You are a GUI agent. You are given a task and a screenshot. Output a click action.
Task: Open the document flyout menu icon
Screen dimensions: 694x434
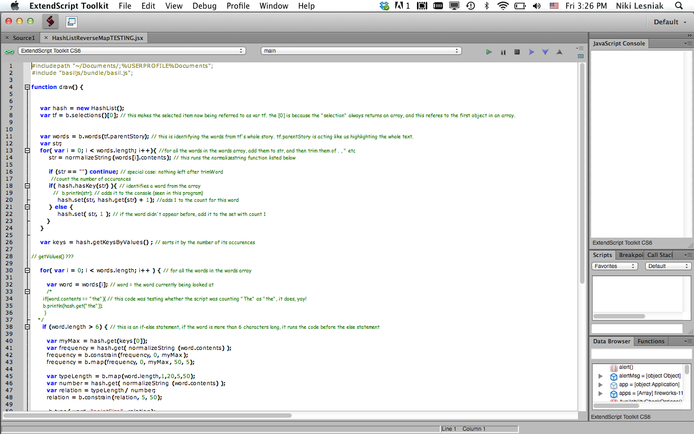click(x=580, y=48)
